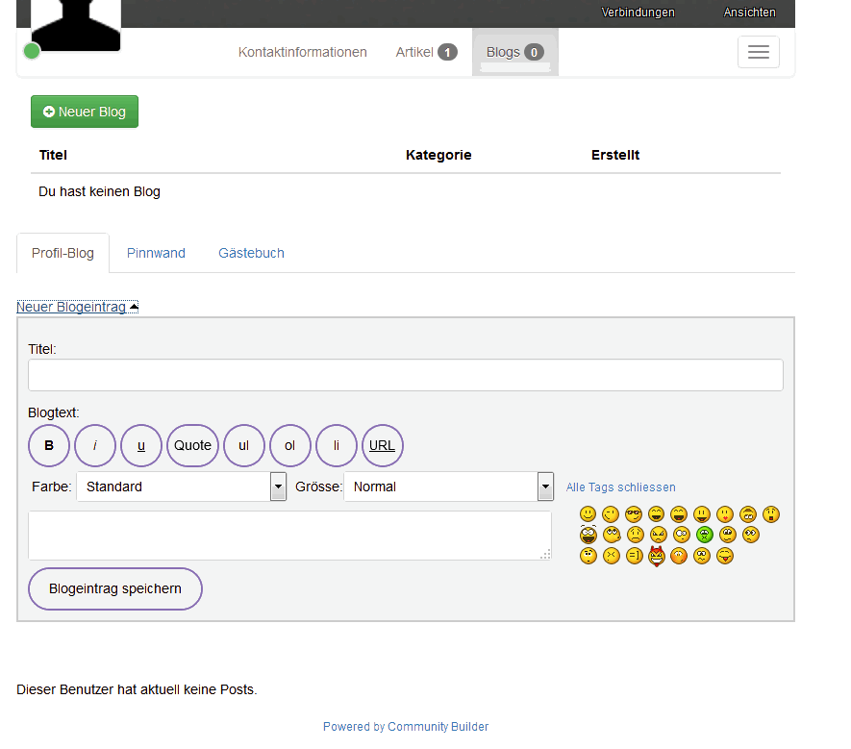851x749 pixels.
Task: Switch to the Artikel tab
Action: tap(426, 52)
